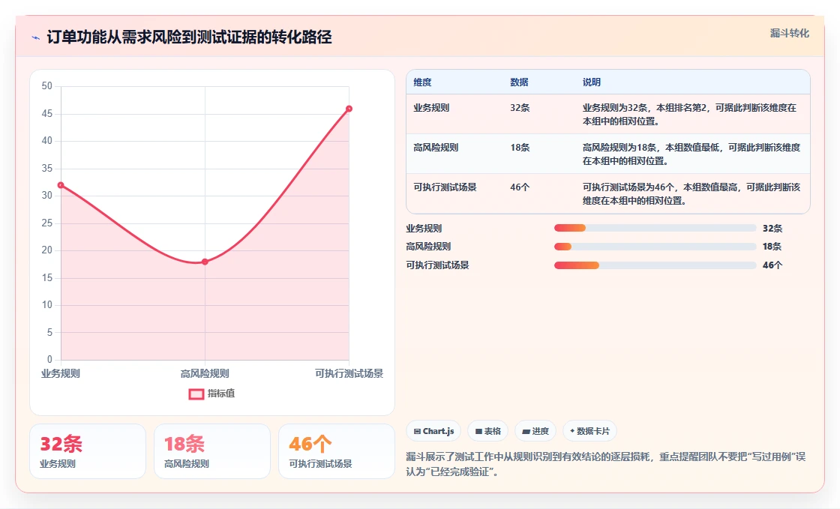The height and width of the screenshot is (509, 840).
Task: Click the 业务规则 data point on chart
Action: point(61,185)
